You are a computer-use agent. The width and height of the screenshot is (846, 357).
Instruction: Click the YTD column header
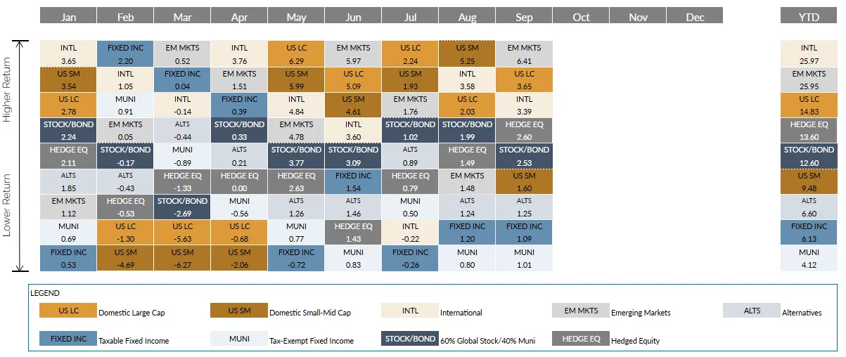click(x=809, y=17)
